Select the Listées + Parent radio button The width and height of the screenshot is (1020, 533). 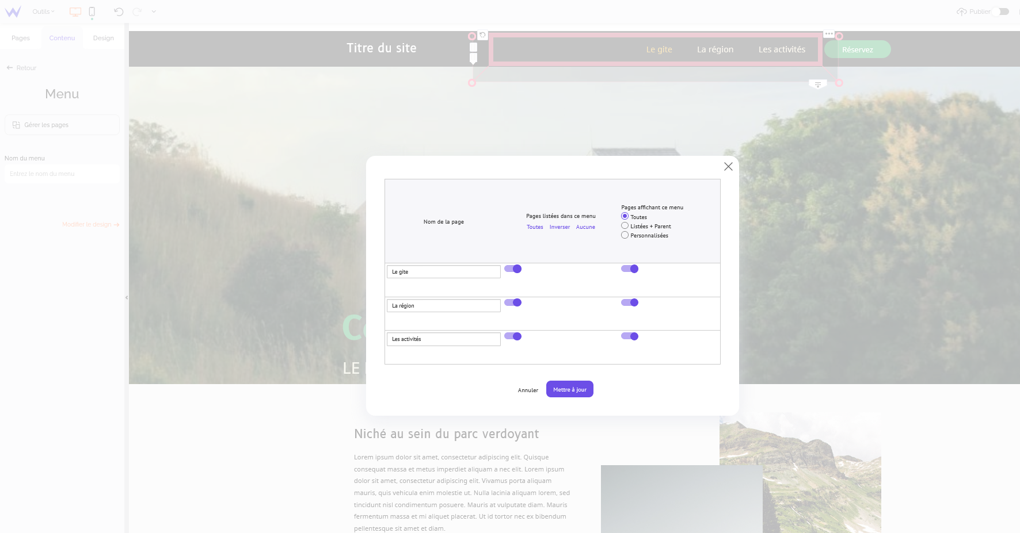pos(625,226)
